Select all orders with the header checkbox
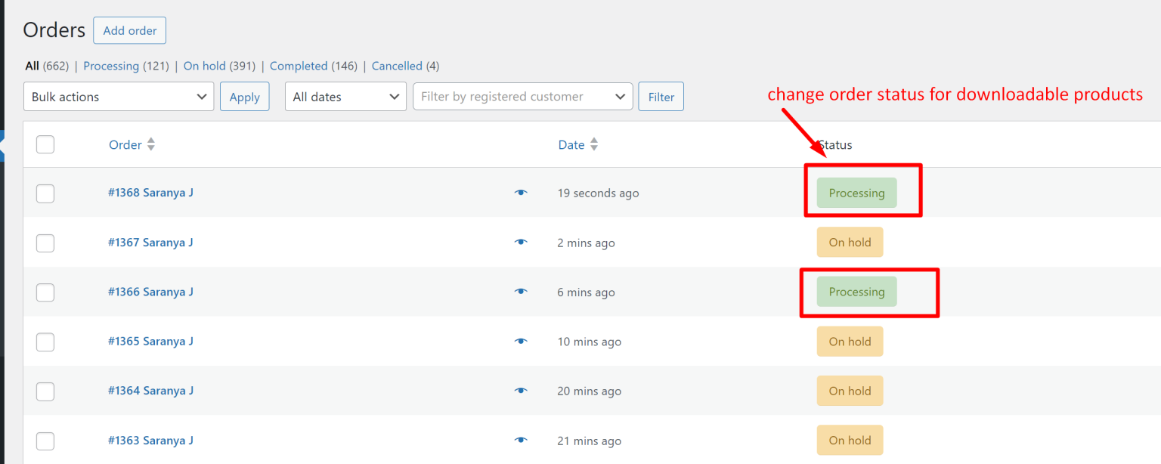The width and height of the screenshot is (1161, 464). point(45,144)
